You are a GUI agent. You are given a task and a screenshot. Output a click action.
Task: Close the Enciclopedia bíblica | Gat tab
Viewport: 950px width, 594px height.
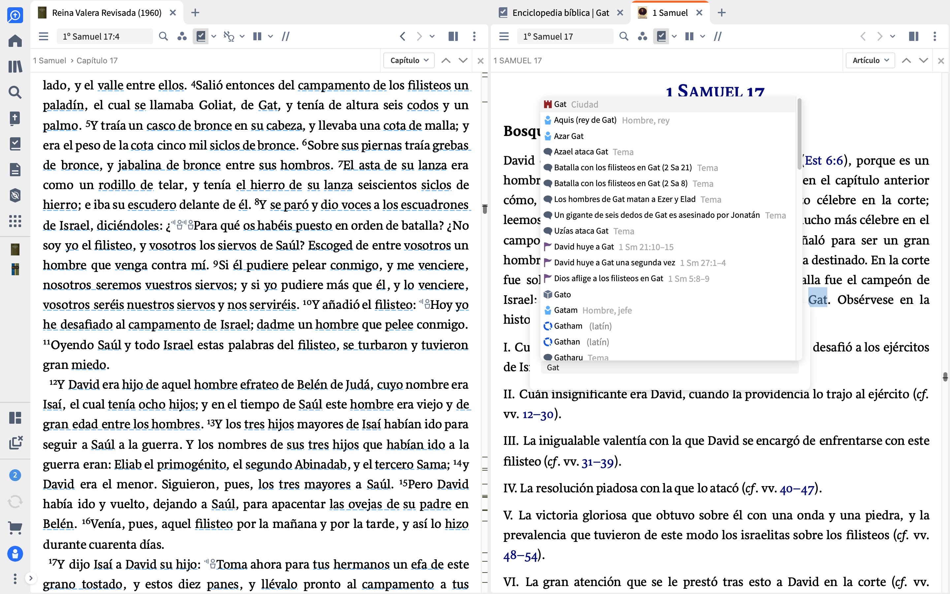[x=620, y=13]
